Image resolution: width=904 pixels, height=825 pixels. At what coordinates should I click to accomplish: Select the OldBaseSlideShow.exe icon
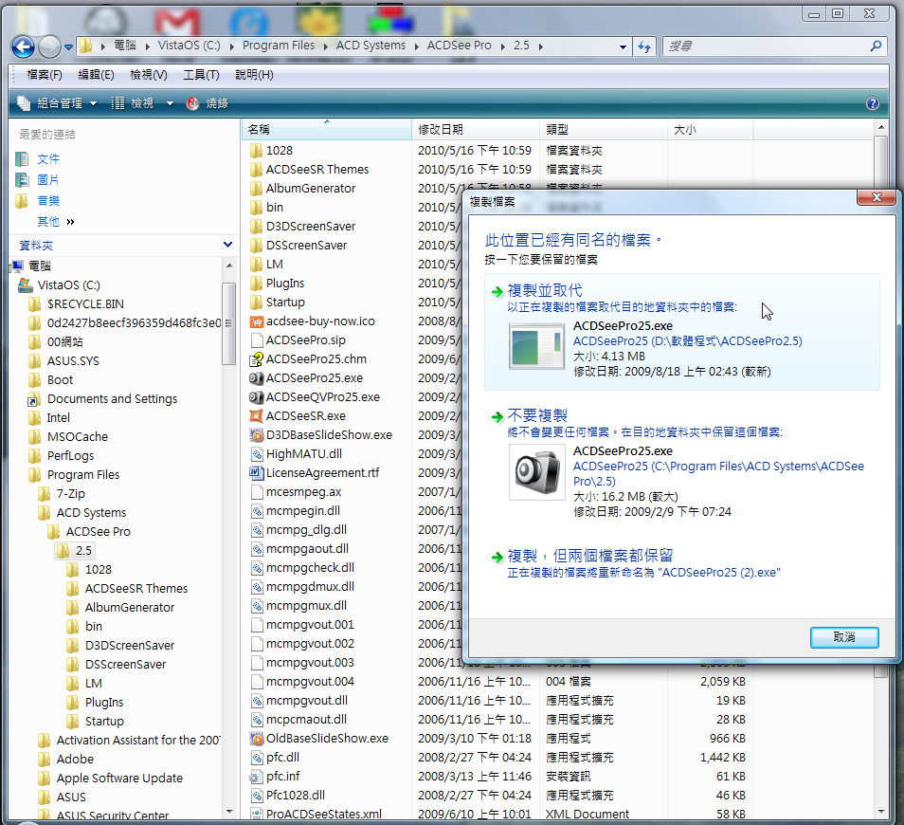point(257,739)
